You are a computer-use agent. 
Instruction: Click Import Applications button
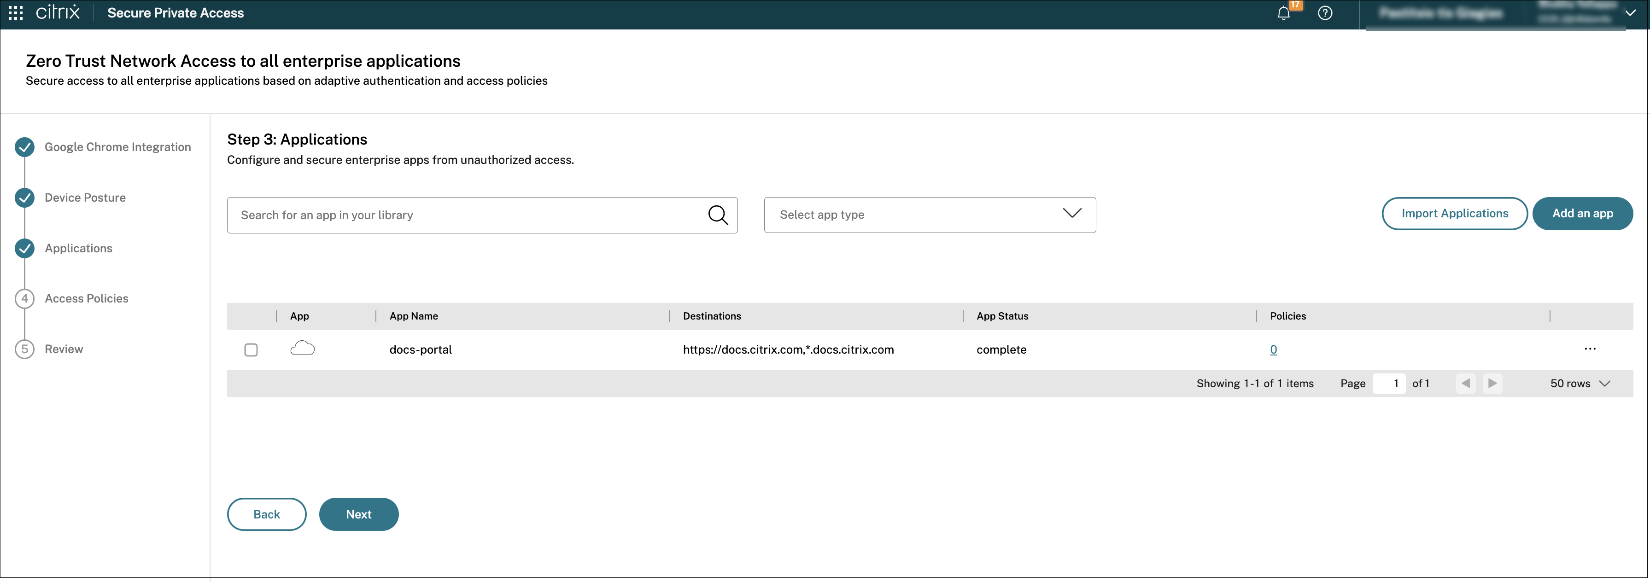(x=1454, y=214)
